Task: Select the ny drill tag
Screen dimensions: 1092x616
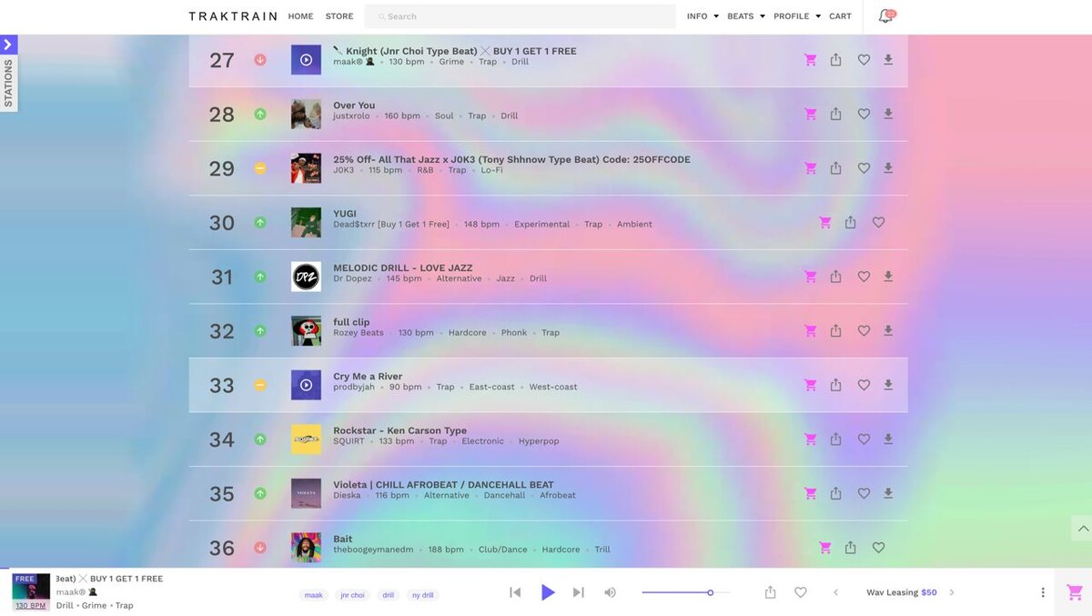Action: point(421,595)
